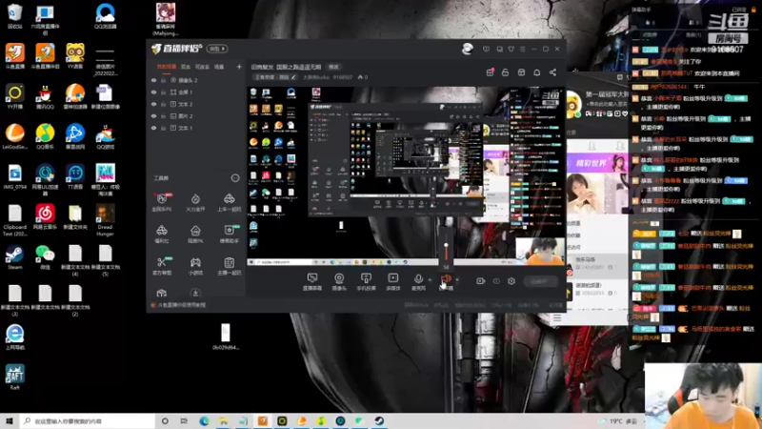Open the gift box icon in toolbar
The height and width of the screenshot is (429, 762).
(521, 72)
